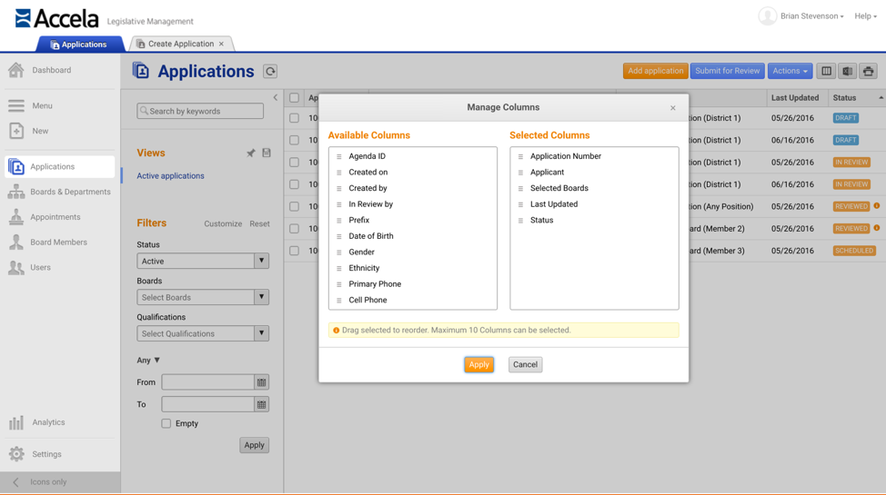This screenshot has height=495, width=886.
Task: Click drag handle next to Agenda ID
Action: point(339,156)
